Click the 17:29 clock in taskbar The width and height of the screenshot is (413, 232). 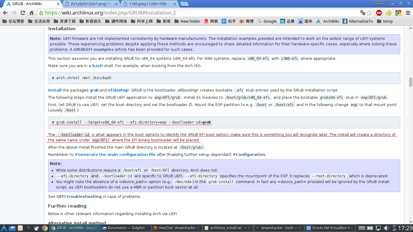click(405, 228)
